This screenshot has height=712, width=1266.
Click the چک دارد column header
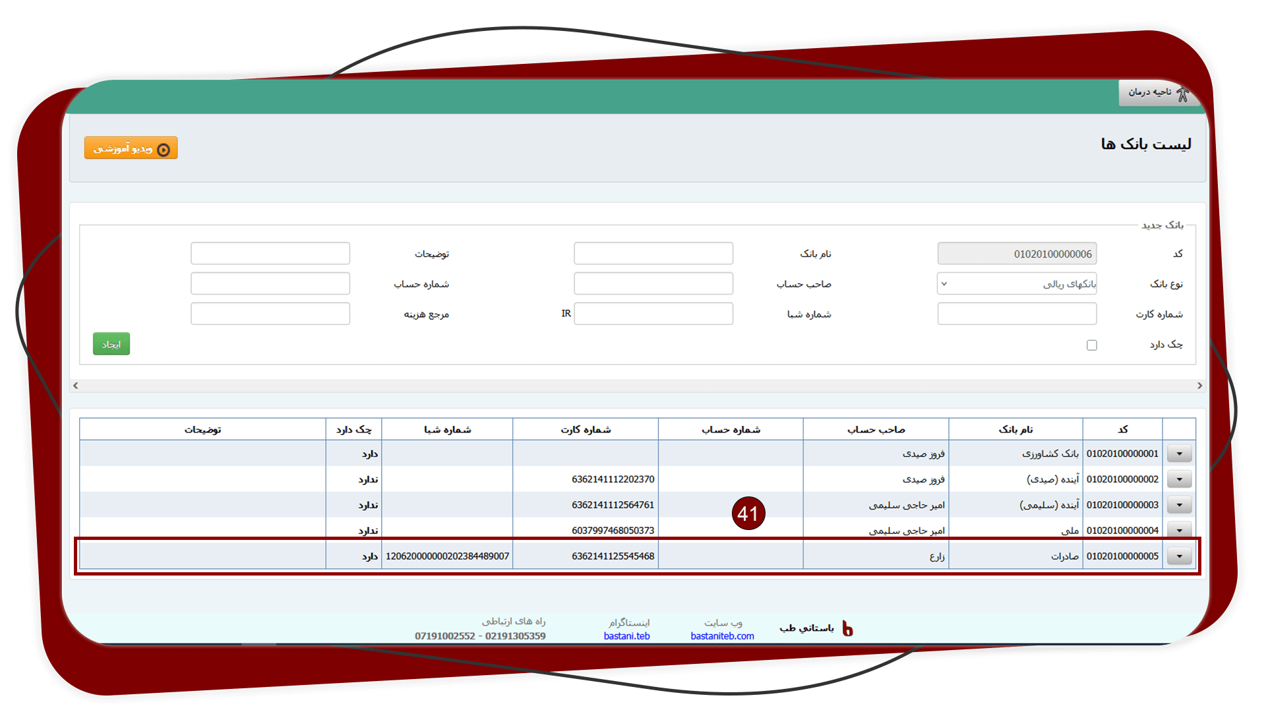click(353, 430)
